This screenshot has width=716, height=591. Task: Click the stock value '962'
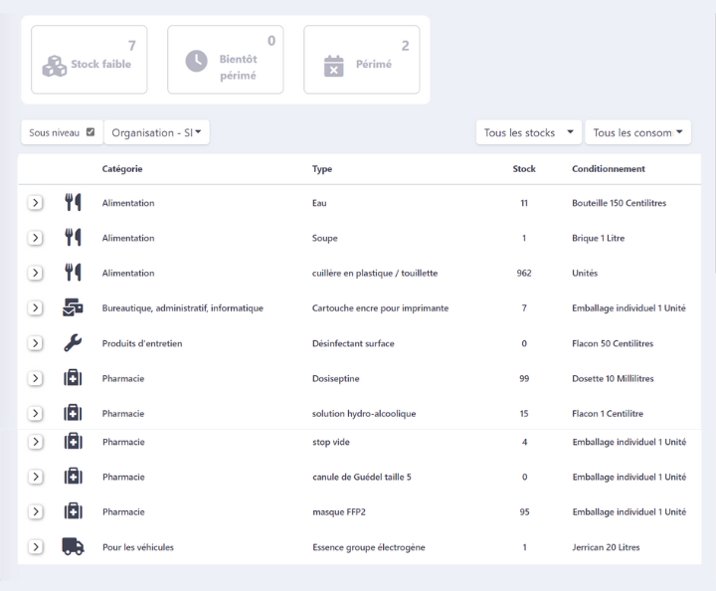[524, 274]
